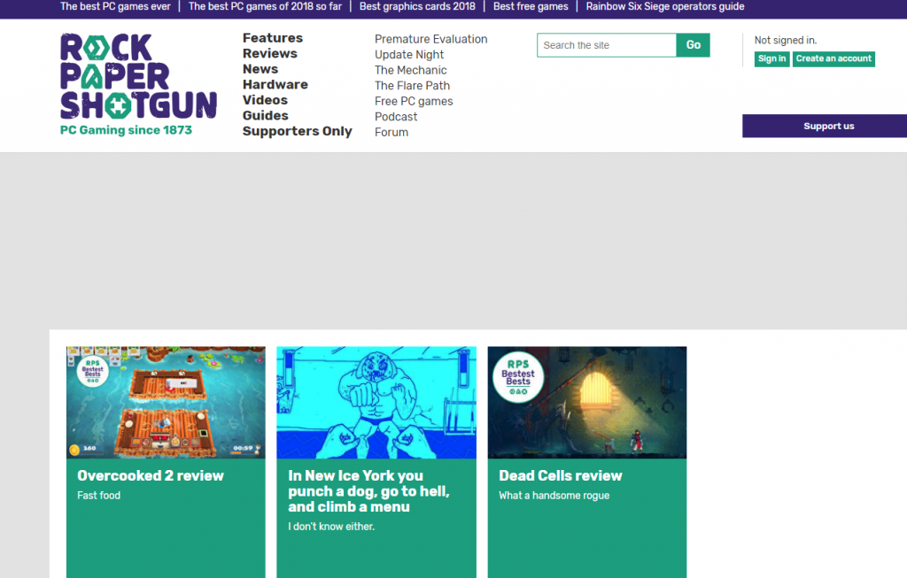Open New Ice York article thumbnail
This screenshot has height=578, width=907.
tap(376, 403)
